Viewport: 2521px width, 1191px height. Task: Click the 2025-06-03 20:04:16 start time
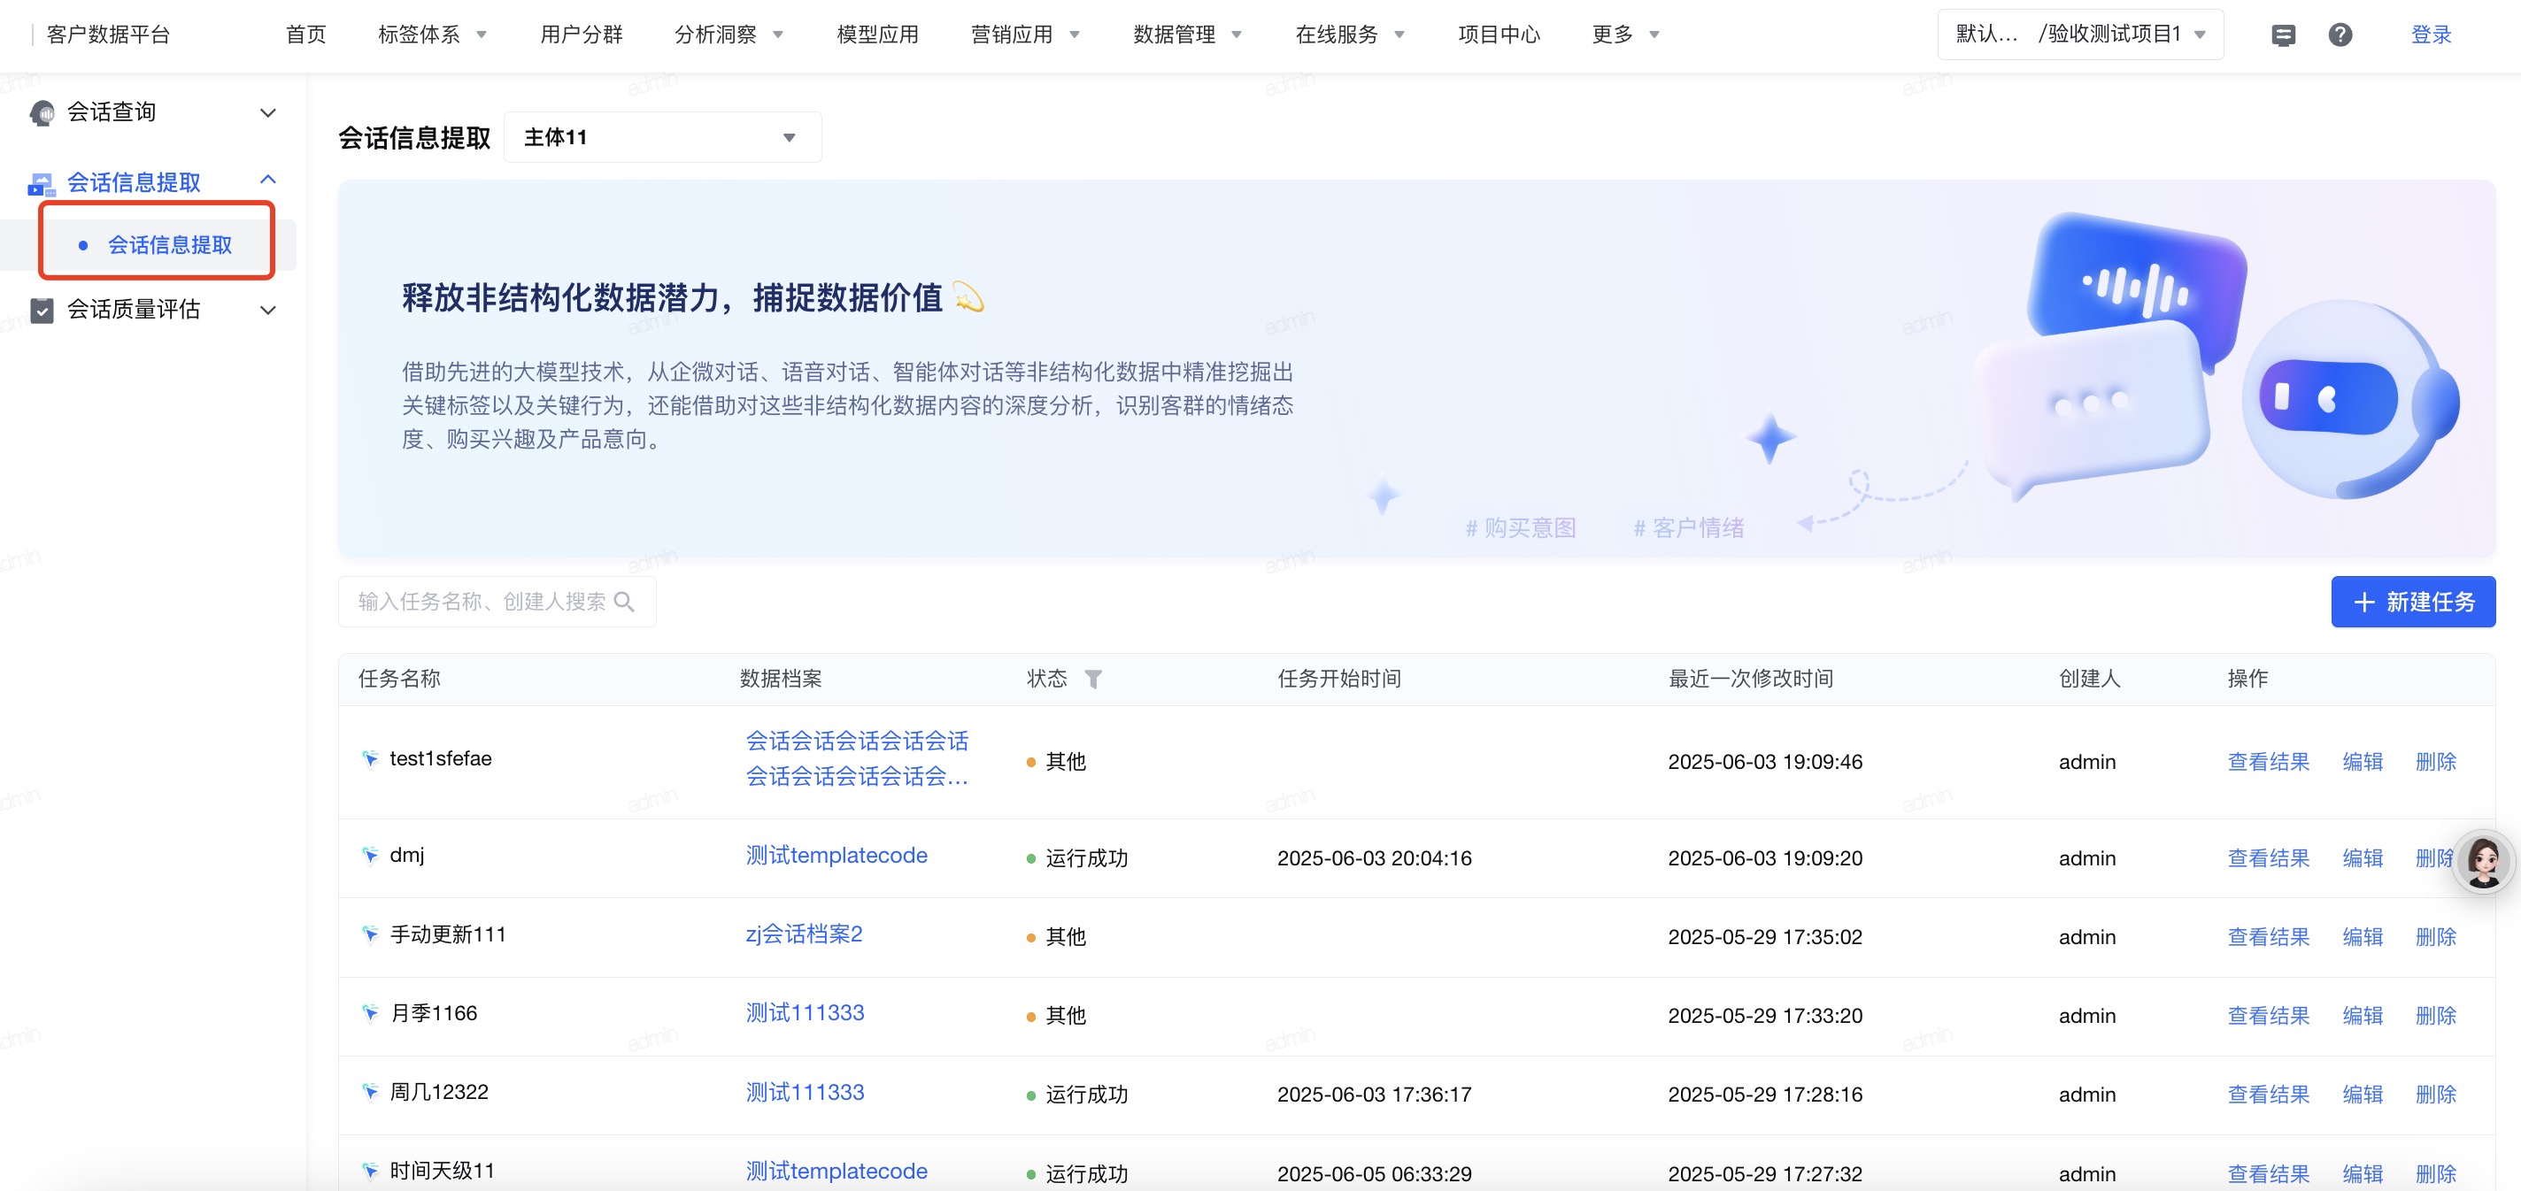click(1374, 858)
